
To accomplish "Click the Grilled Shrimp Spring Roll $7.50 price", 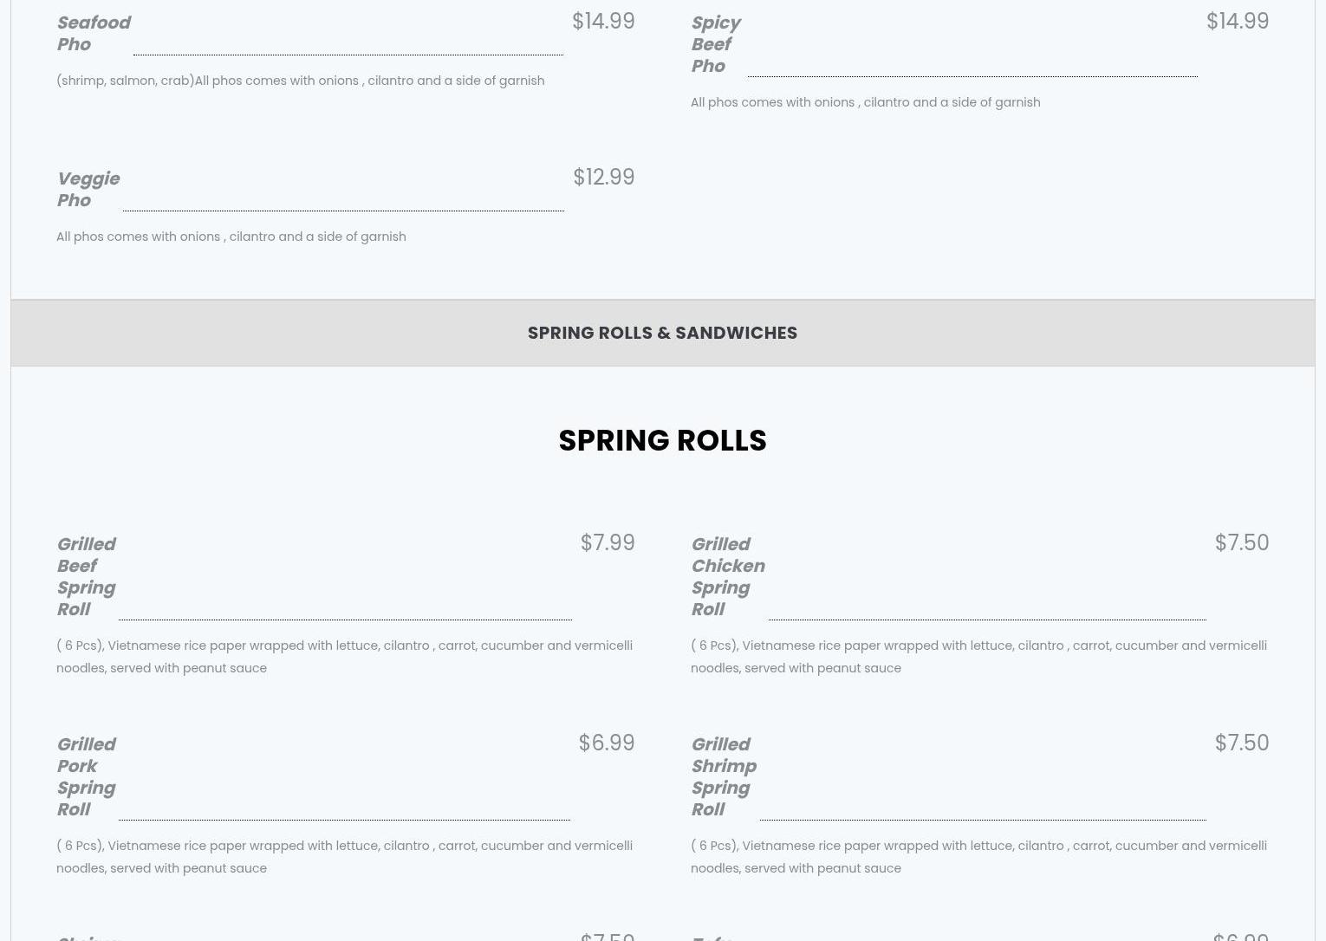I will [1241, 743].
